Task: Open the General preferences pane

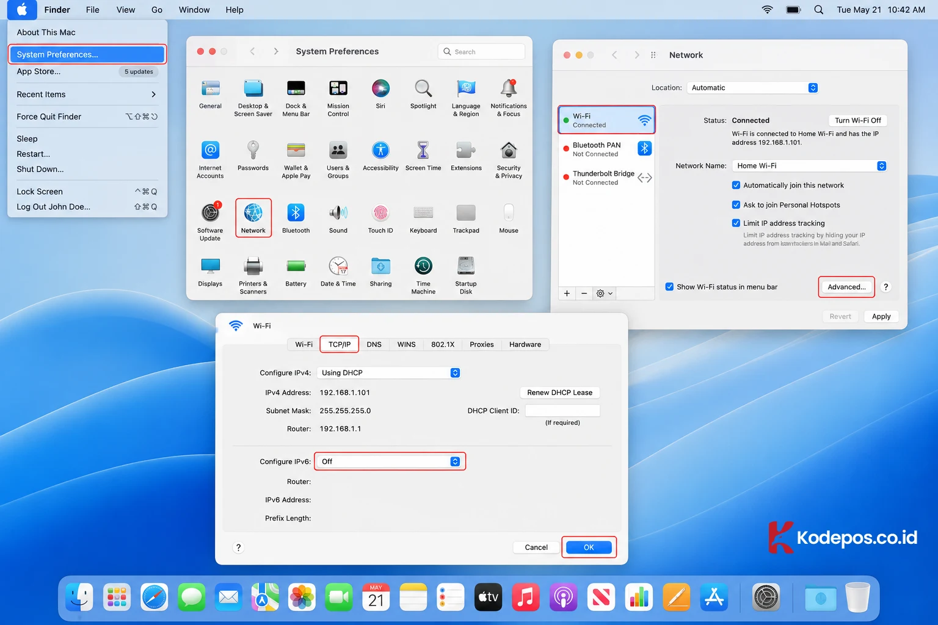Action: 210,94
